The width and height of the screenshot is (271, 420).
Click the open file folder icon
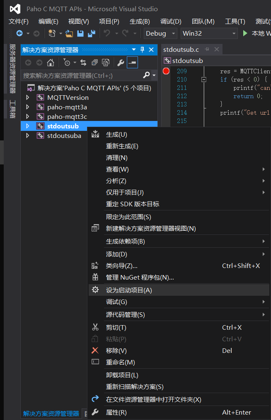click(x=69, y=33)
